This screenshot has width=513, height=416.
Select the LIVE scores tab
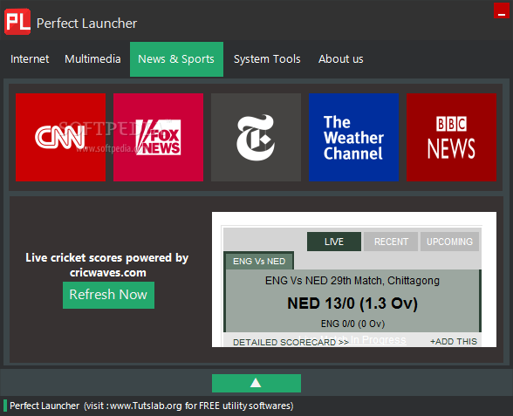(x=334, y=242)
